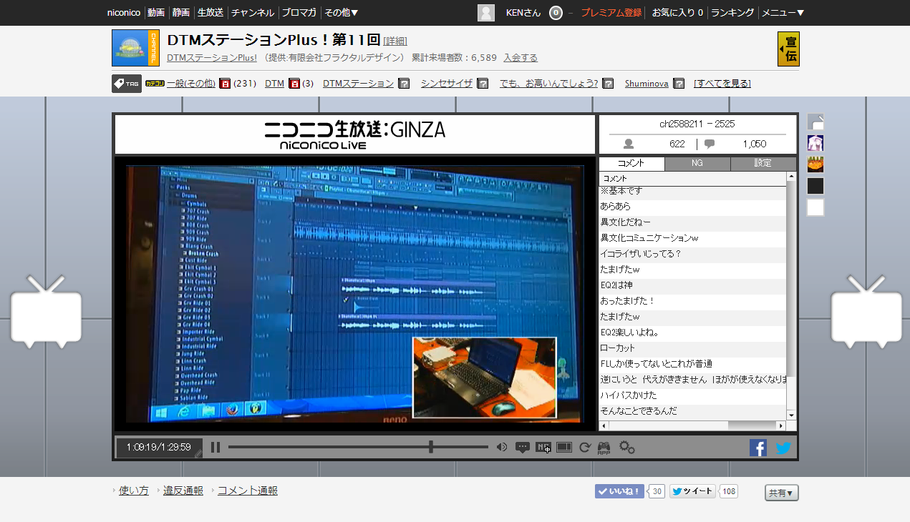Click the TAG label icon
910x522 pixels.
click(127, 84)
